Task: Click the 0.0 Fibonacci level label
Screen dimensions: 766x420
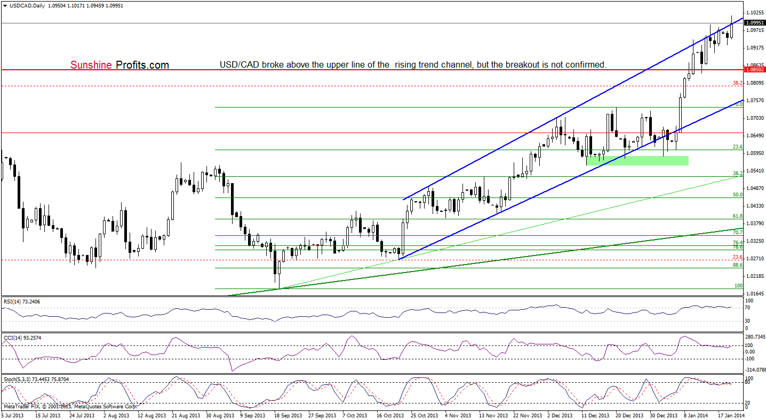Action: pos(739,104)
